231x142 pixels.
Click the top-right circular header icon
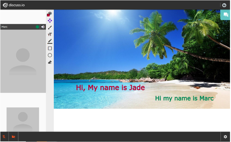coord(224,5)
